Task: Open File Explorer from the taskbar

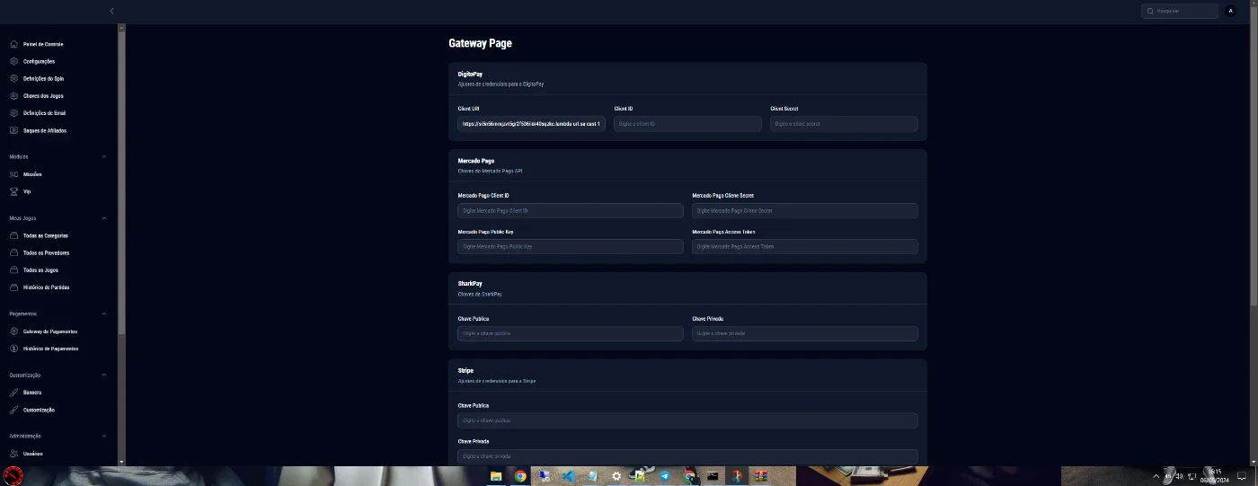Action: pyautogui.click(x=496, y=477)
